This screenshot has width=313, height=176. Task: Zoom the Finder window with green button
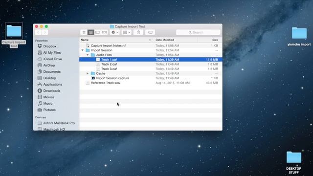(46, 26)
